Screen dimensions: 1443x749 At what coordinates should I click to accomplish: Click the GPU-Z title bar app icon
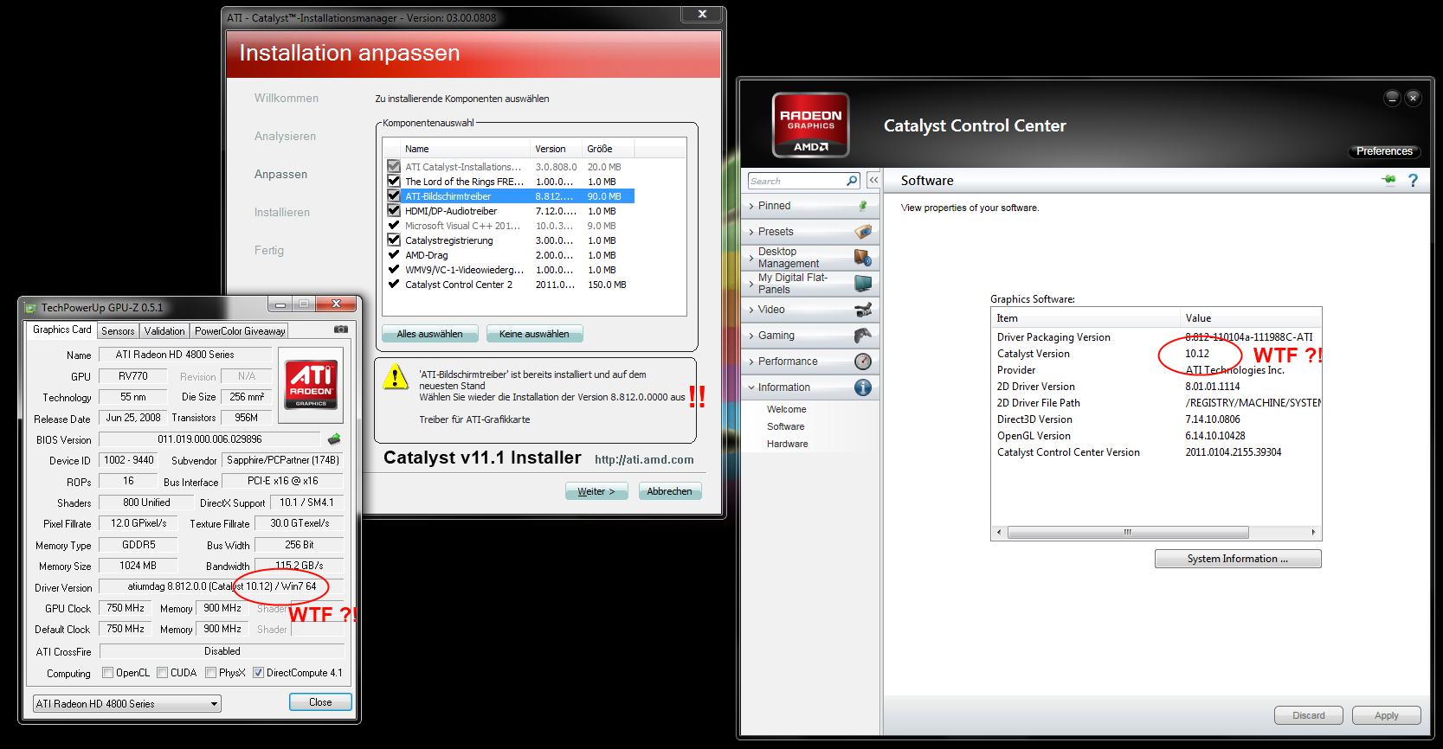pos(30,308)
